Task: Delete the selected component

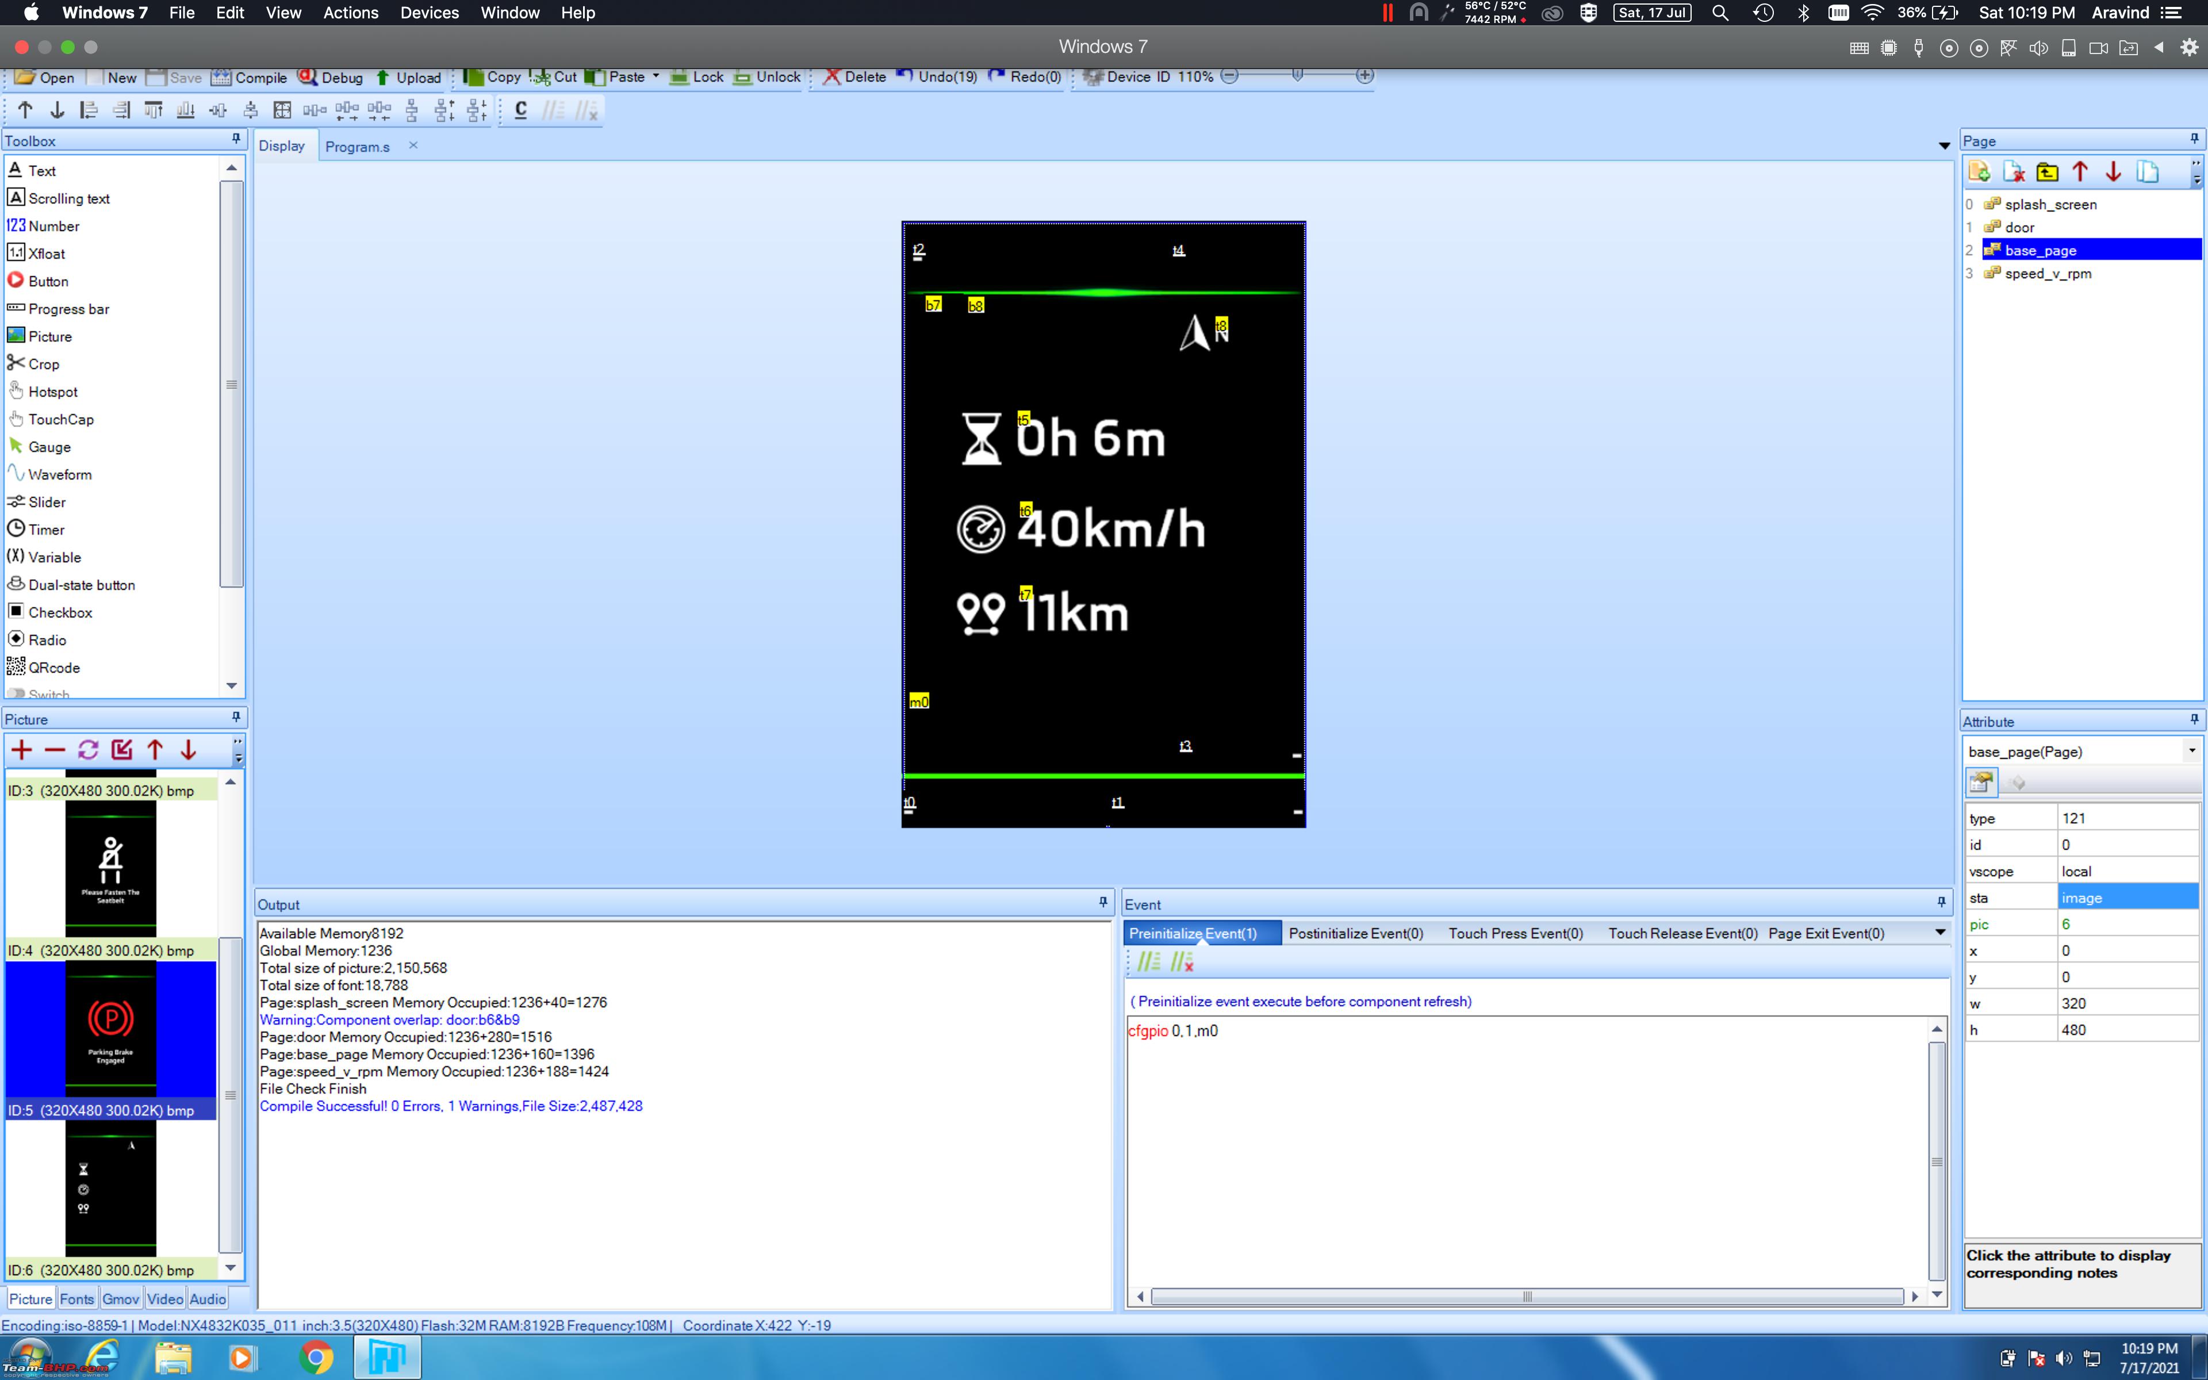Action: tap(855, 76)
